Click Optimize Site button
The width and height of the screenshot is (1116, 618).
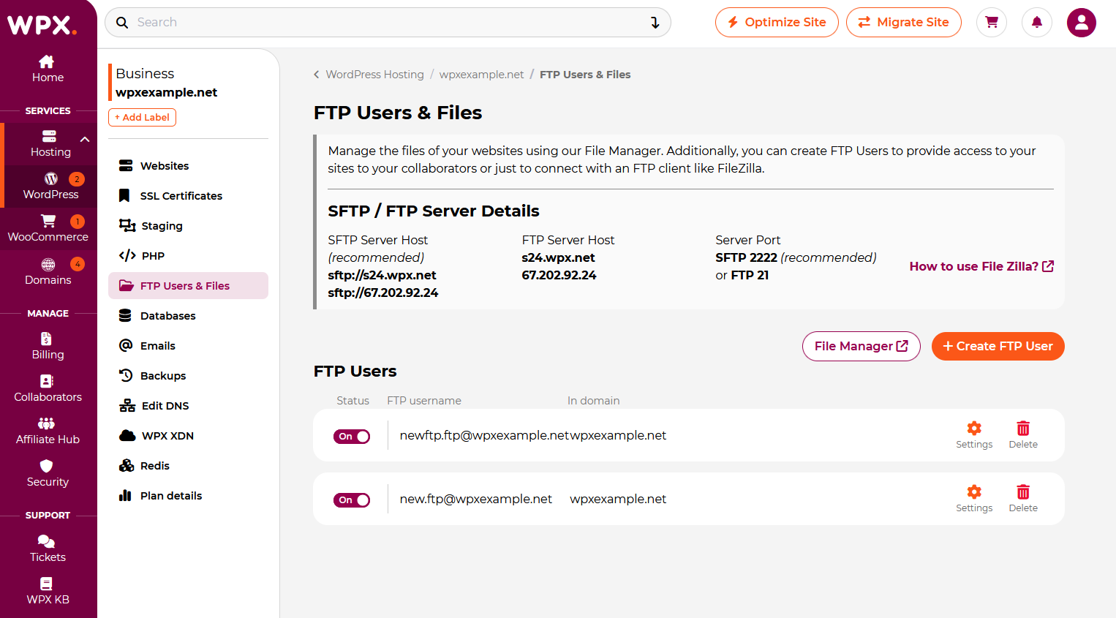pos(777,22)
